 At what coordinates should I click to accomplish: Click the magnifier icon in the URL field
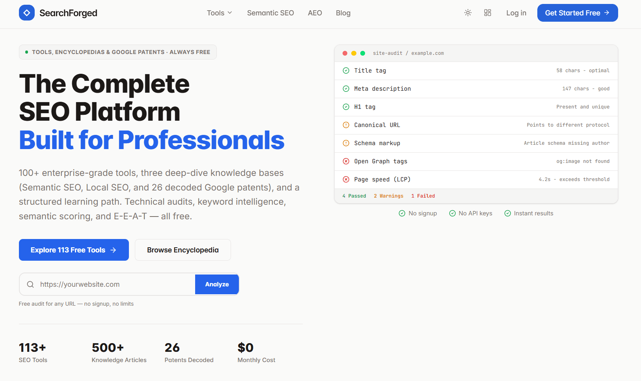[30, 284]
